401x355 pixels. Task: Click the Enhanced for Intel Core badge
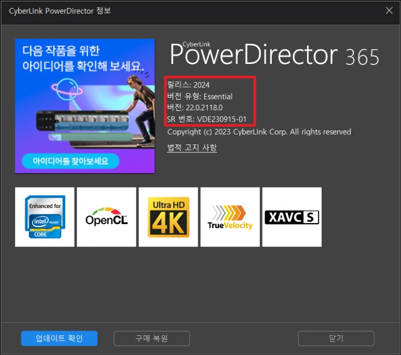pos(45,217)
